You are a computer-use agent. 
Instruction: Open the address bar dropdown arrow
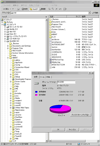click(89, 13)
